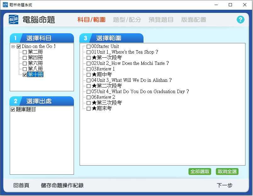Check 02Unit 2_How Does the Mochi Taste box
Viewport: 253px width, 196px height.
tap(89, 63)
